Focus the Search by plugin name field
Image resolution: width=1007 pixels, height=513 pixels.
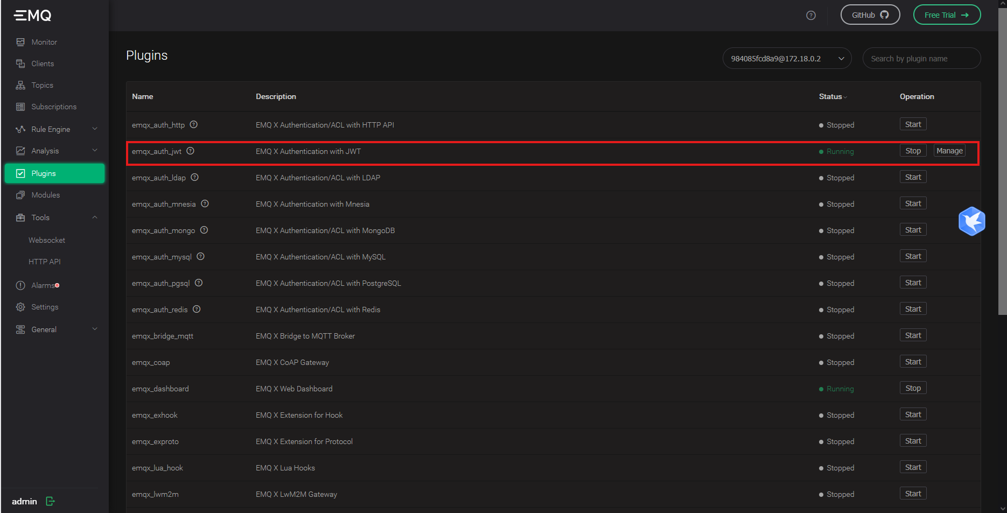coord(921,59)
